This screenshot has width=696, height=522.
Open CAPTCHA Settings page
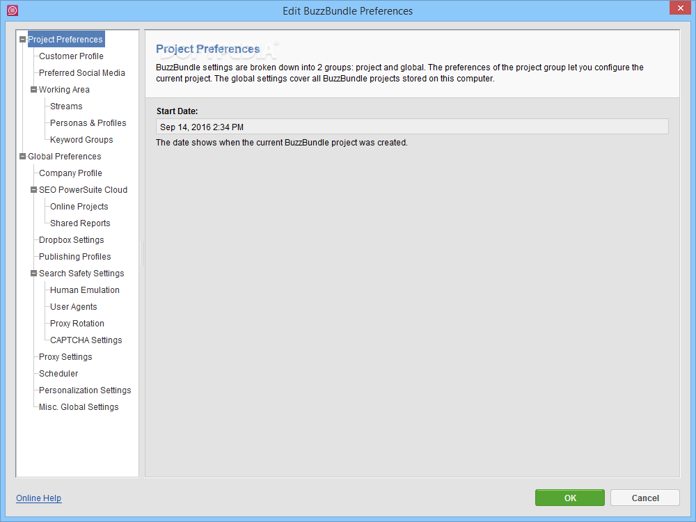86,340
